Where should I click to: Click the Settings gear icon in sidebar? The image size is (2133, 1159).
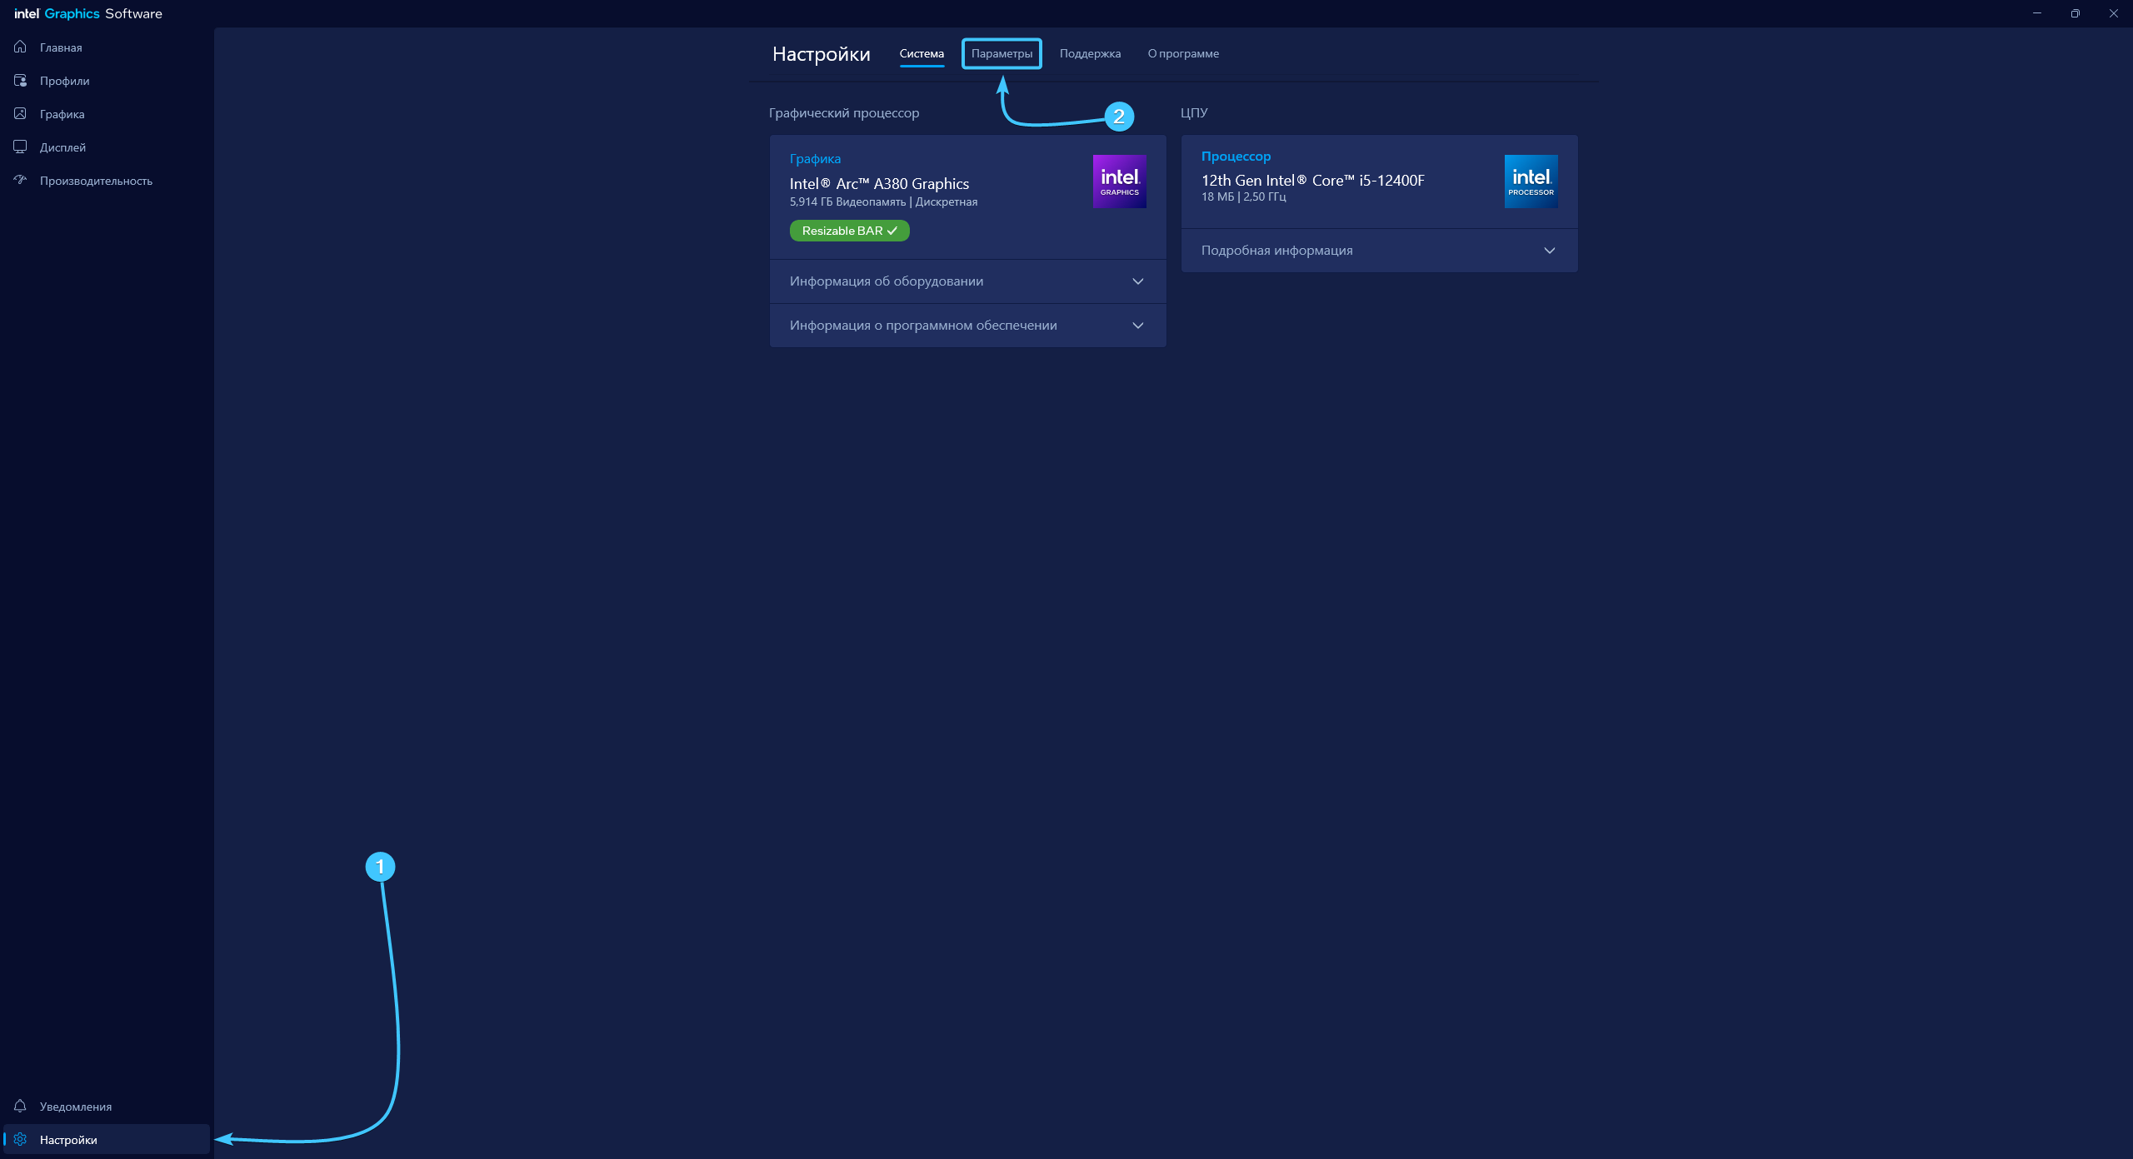(x=20, y=1139)
